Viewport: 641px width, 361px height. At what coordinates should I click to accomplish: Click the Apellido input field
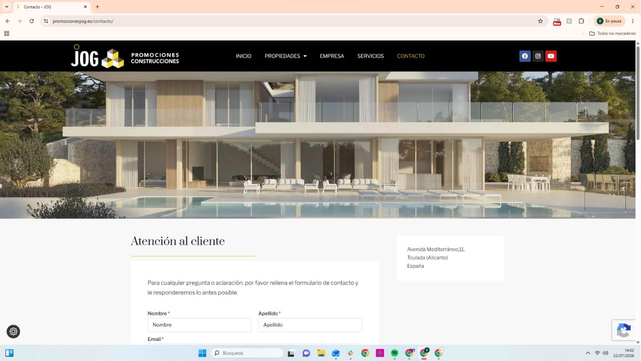coord(310,325)
